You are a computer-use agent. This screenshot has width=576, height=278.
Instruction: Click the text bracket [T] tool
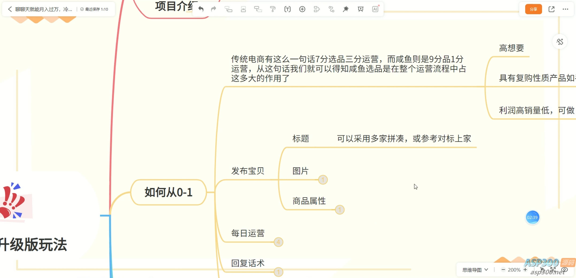[287, 9]
